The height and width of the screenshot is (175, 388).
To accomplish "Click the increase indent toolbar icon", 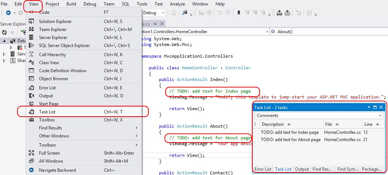I will point(209,13).
